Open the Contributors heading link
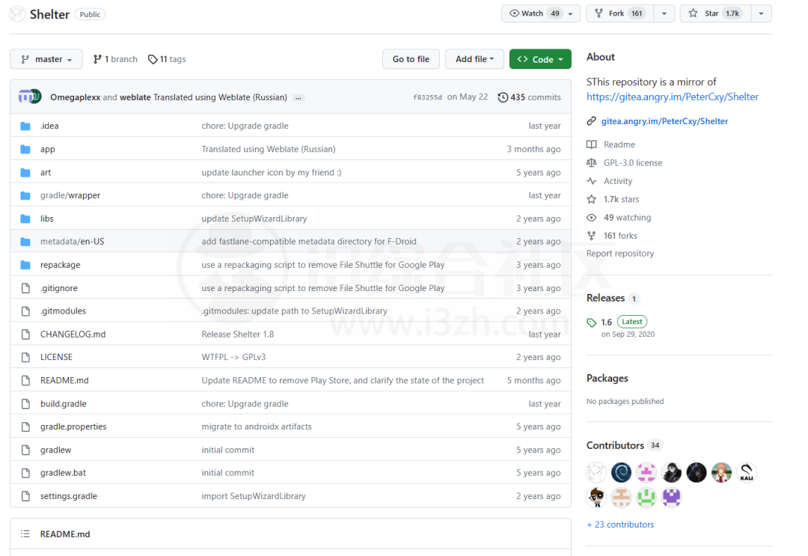The width and height of the screenshot is (808, 556). 615,445
